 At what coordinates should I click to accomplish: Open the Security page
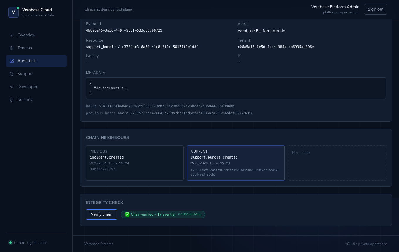pos(36,100)
